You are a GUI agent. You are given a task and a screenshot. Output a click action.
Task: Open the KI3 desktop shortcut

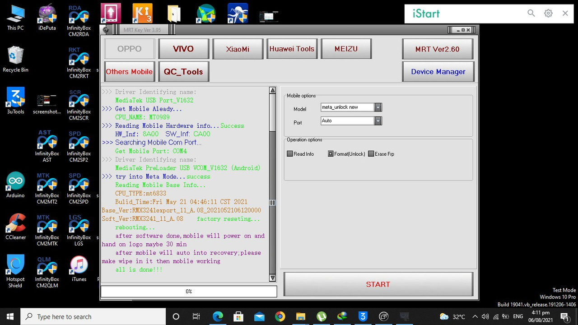(142, 14)
